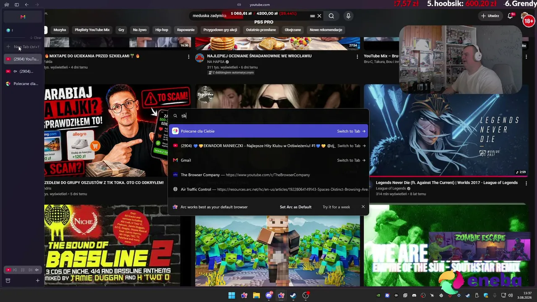This screenshot has height=302, width=537.
Task: Copy the page link icon beside youtube.com
Action: click(239, 5)
